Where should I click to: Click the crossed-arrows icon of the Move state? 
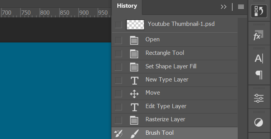pyautogui.click(x=134, y=94)
